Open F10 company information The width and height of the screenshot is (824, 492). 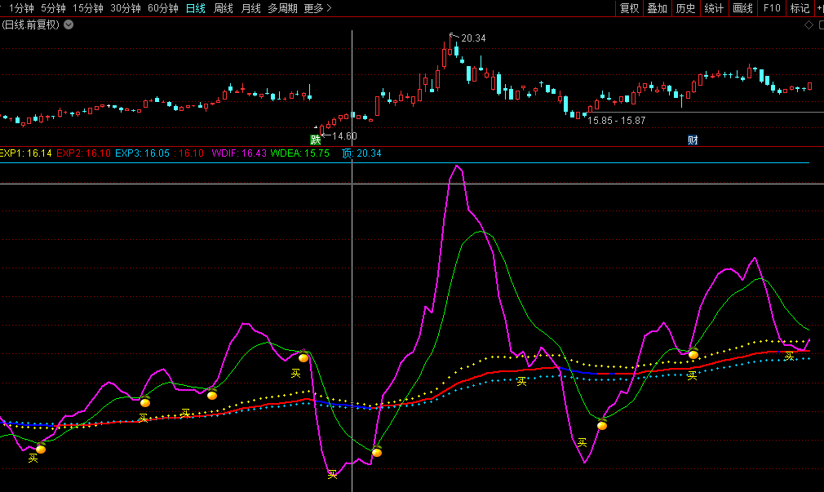(772, 8)
